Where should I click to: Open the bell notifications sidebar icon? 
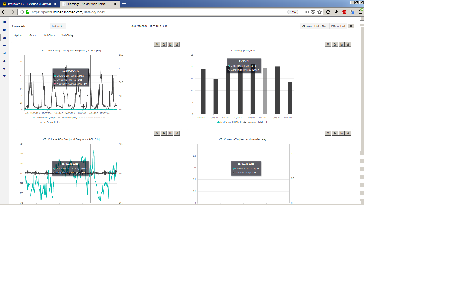click(5, 61)
